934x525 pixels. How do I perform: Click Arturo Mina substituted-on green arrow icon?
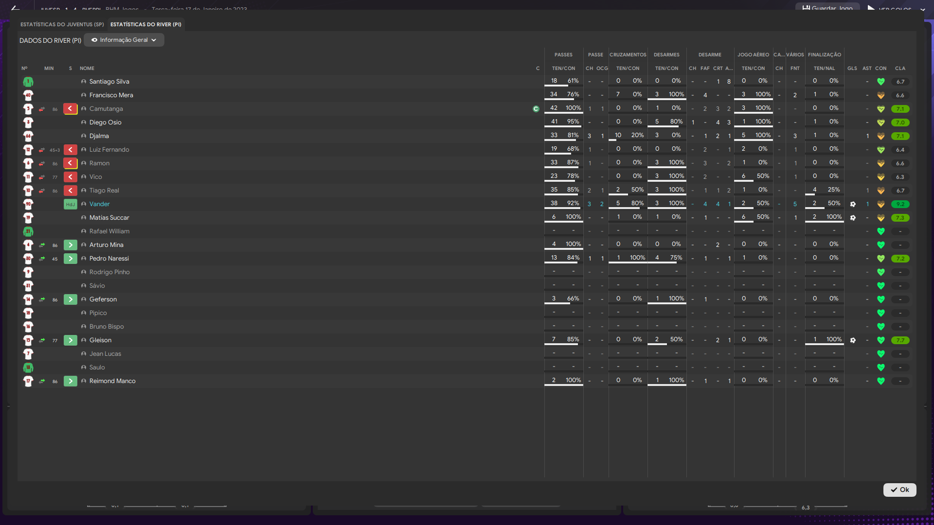point(71,245)
